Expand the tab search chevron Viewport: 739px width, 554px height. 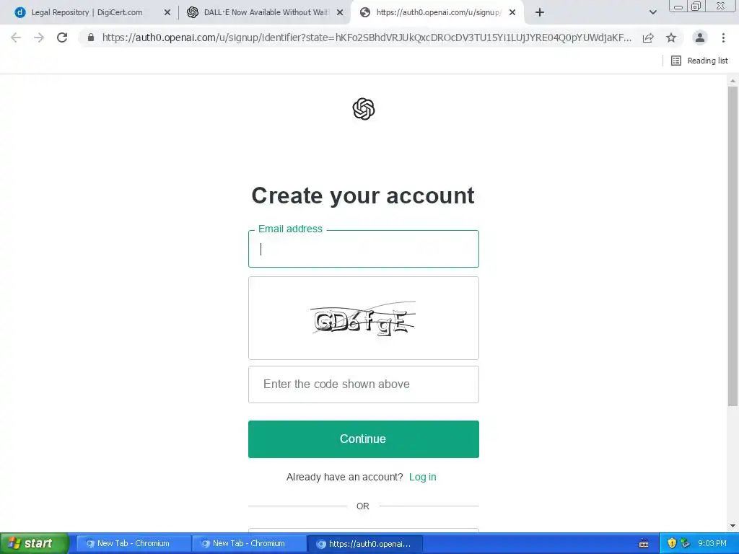click(x=652, y=12)
